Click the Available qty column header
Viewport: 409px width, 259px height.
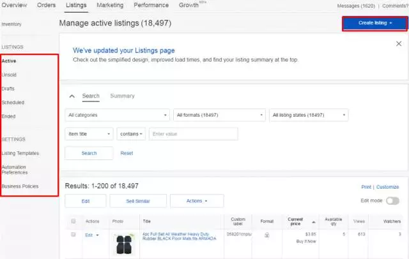pos(333,221)
